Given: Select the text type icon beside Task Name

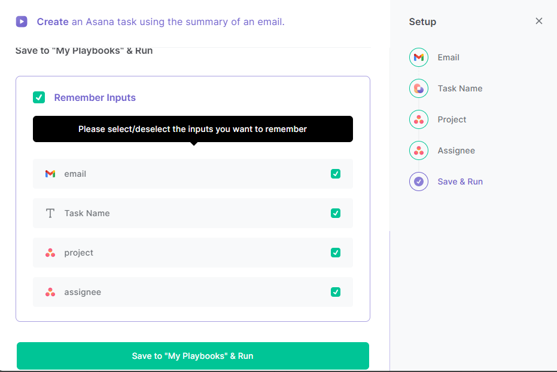Looking at the screenshot, I should [x=50, y=213].
